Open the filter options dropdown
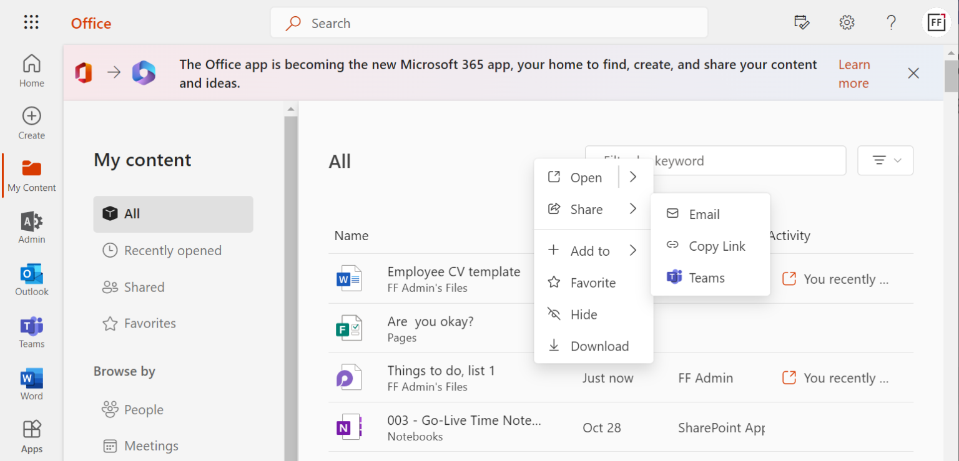The height and width of the screenshot is (461, 959). [885, 160]
